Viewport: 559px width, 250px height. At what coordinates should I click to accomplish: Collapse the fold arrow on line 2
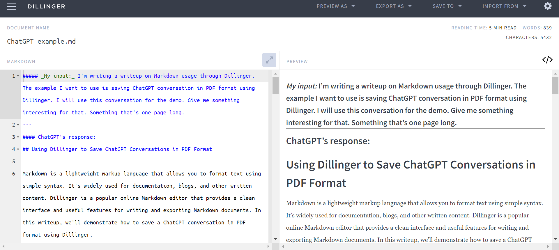click(x=18, y=125)
